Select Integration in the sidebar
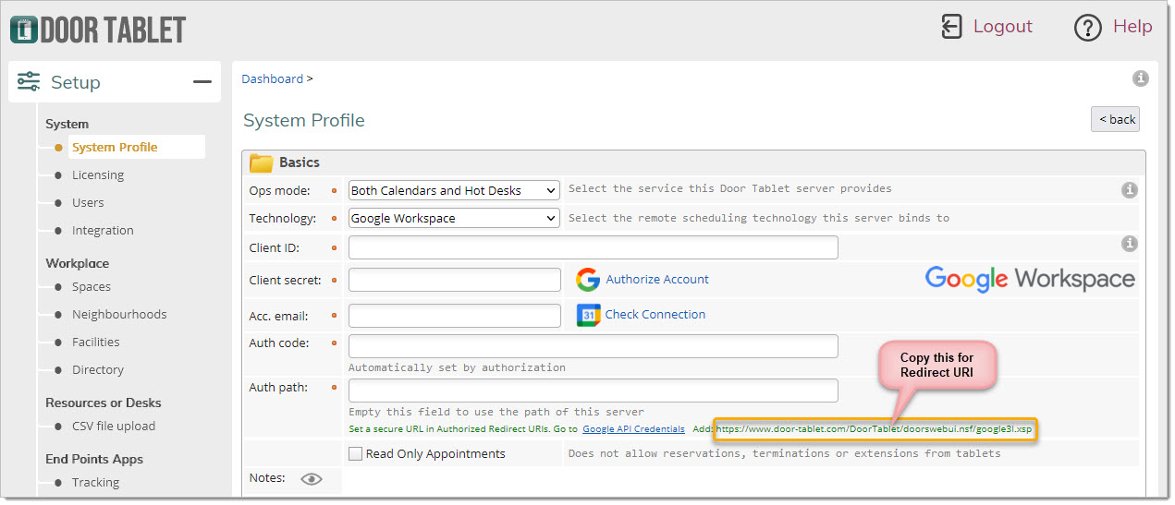Screen dimensions: 1175x505 103,230
